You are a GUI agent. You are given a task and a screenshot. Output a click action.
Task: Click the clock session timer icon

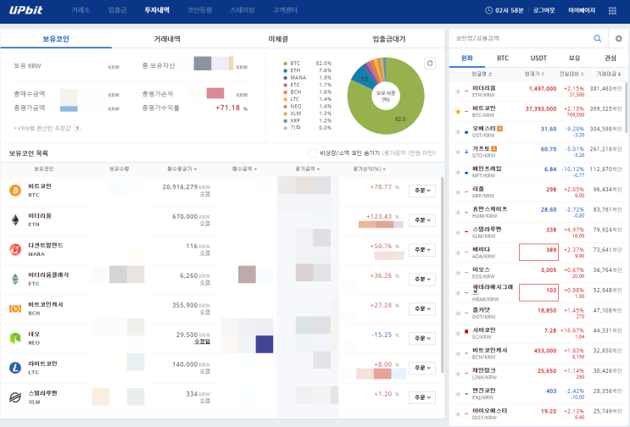489,10
